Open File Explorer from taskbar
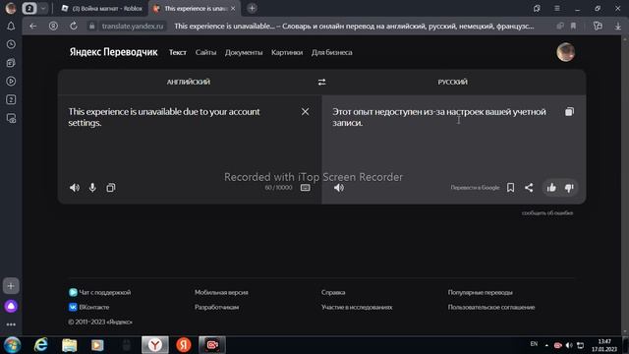The height and width of the screenshot is (354, 629). pyautogui.click(x=70, y=345)
